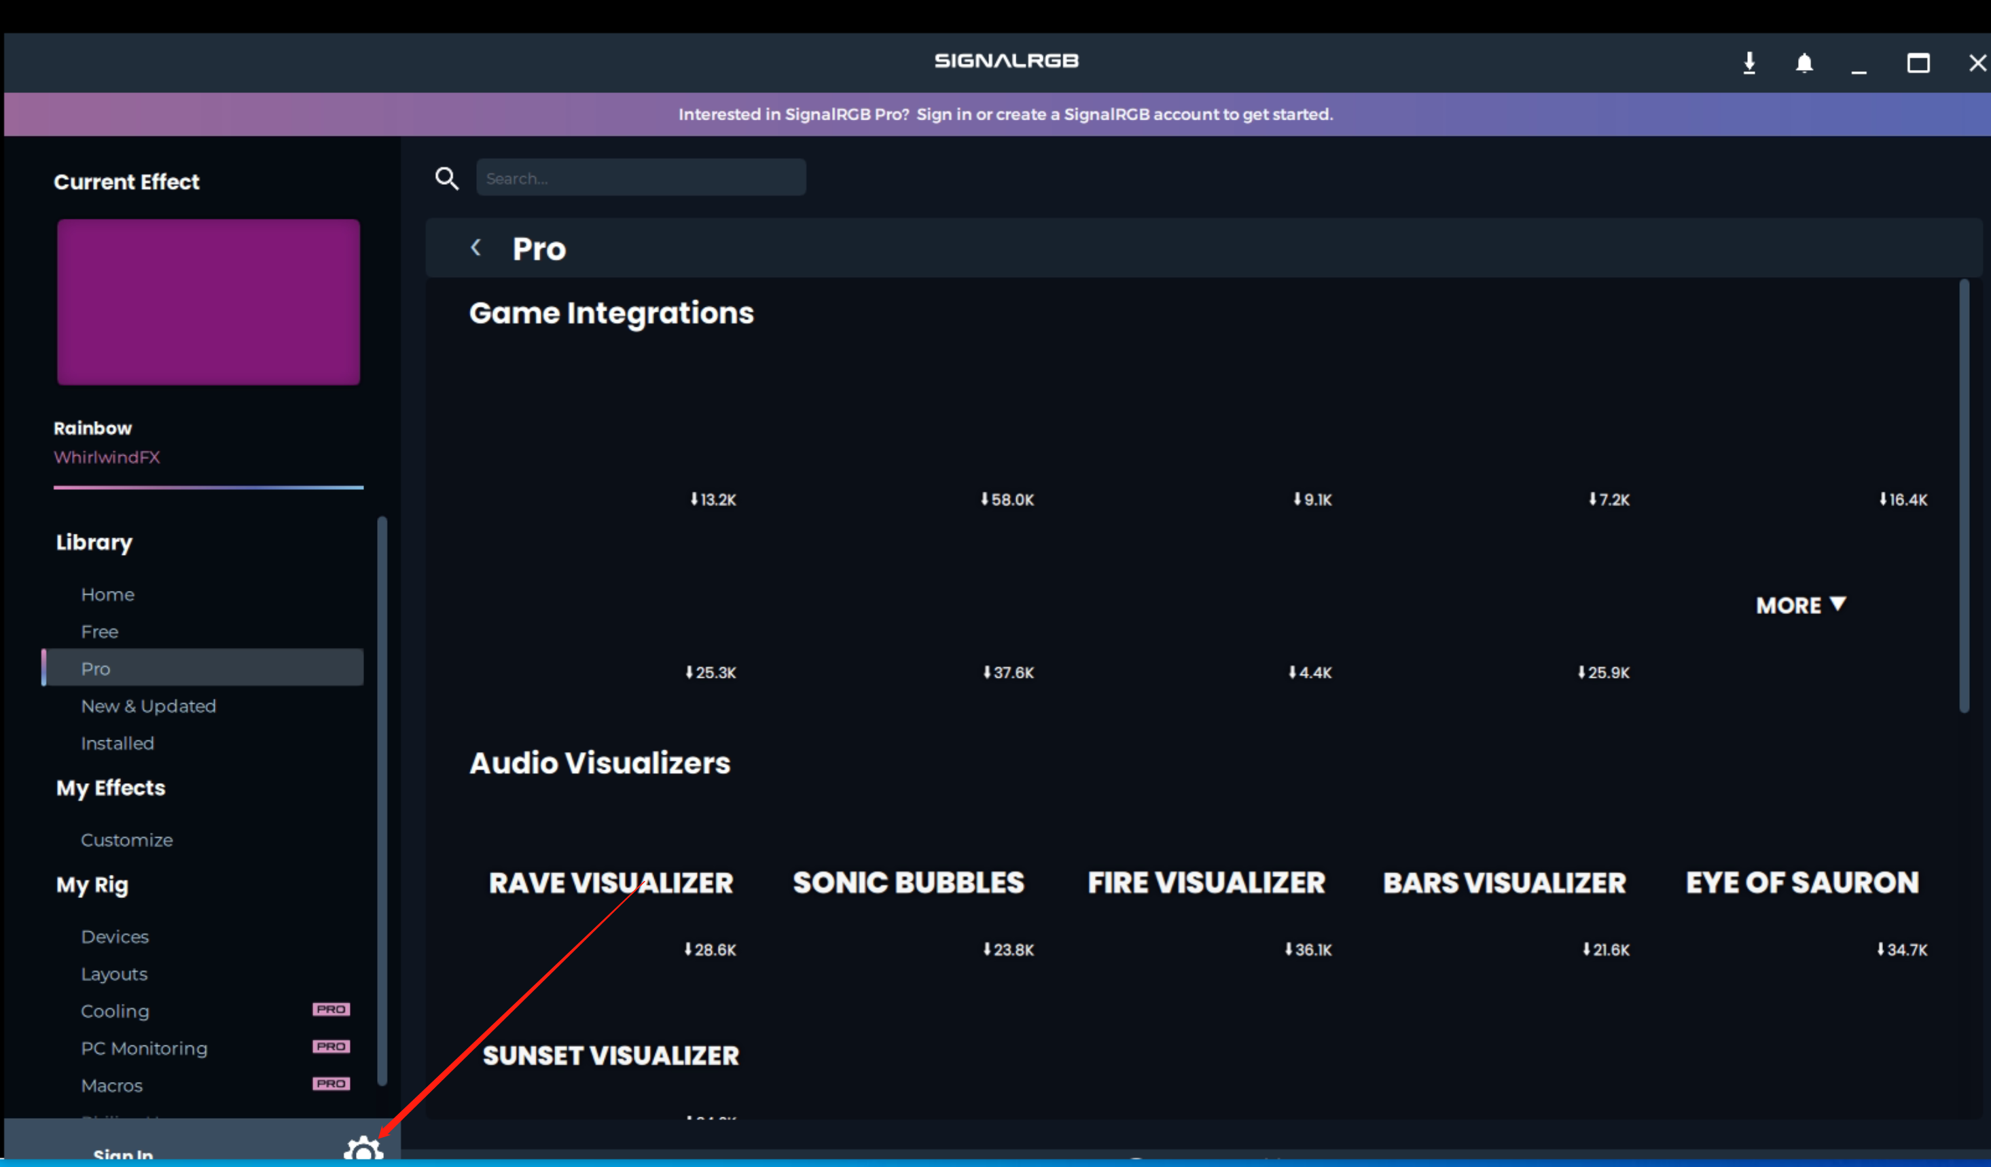Open Home in Library

click(x=107, y=594)
